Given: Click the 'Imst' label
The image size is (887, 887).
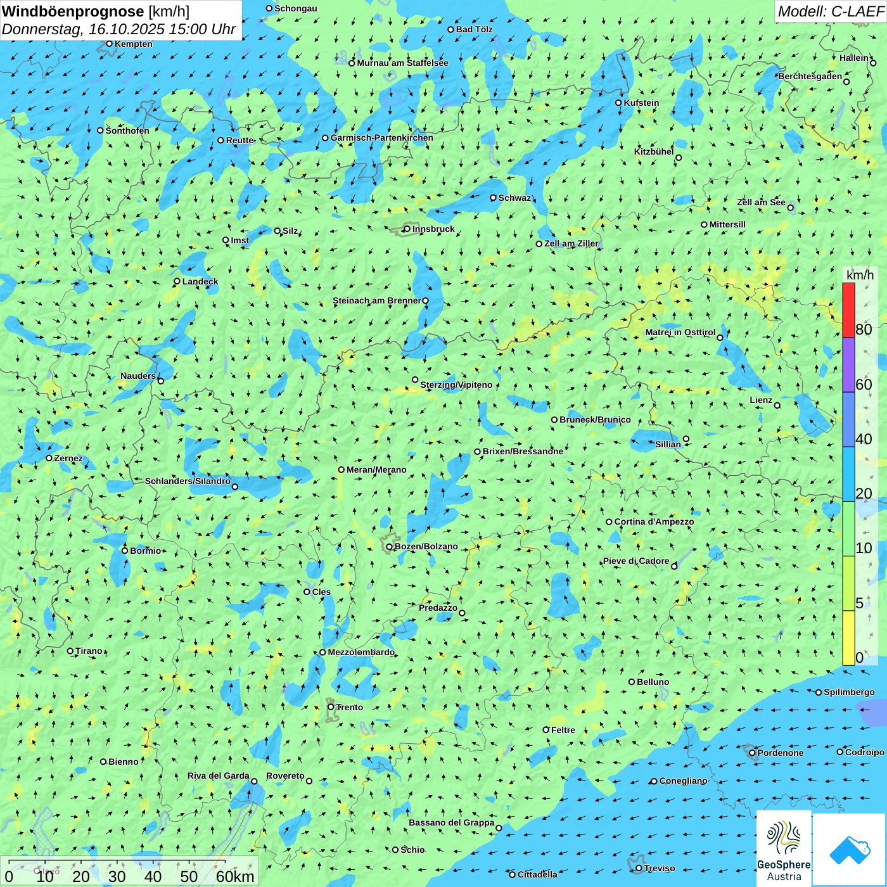Looking at the screenshot, I should click(x=239, y=240).
